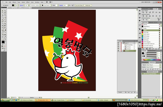163x107 pixels.
Task: Select the Type tool
Action: pyautogui.click(x=5, y=15)
